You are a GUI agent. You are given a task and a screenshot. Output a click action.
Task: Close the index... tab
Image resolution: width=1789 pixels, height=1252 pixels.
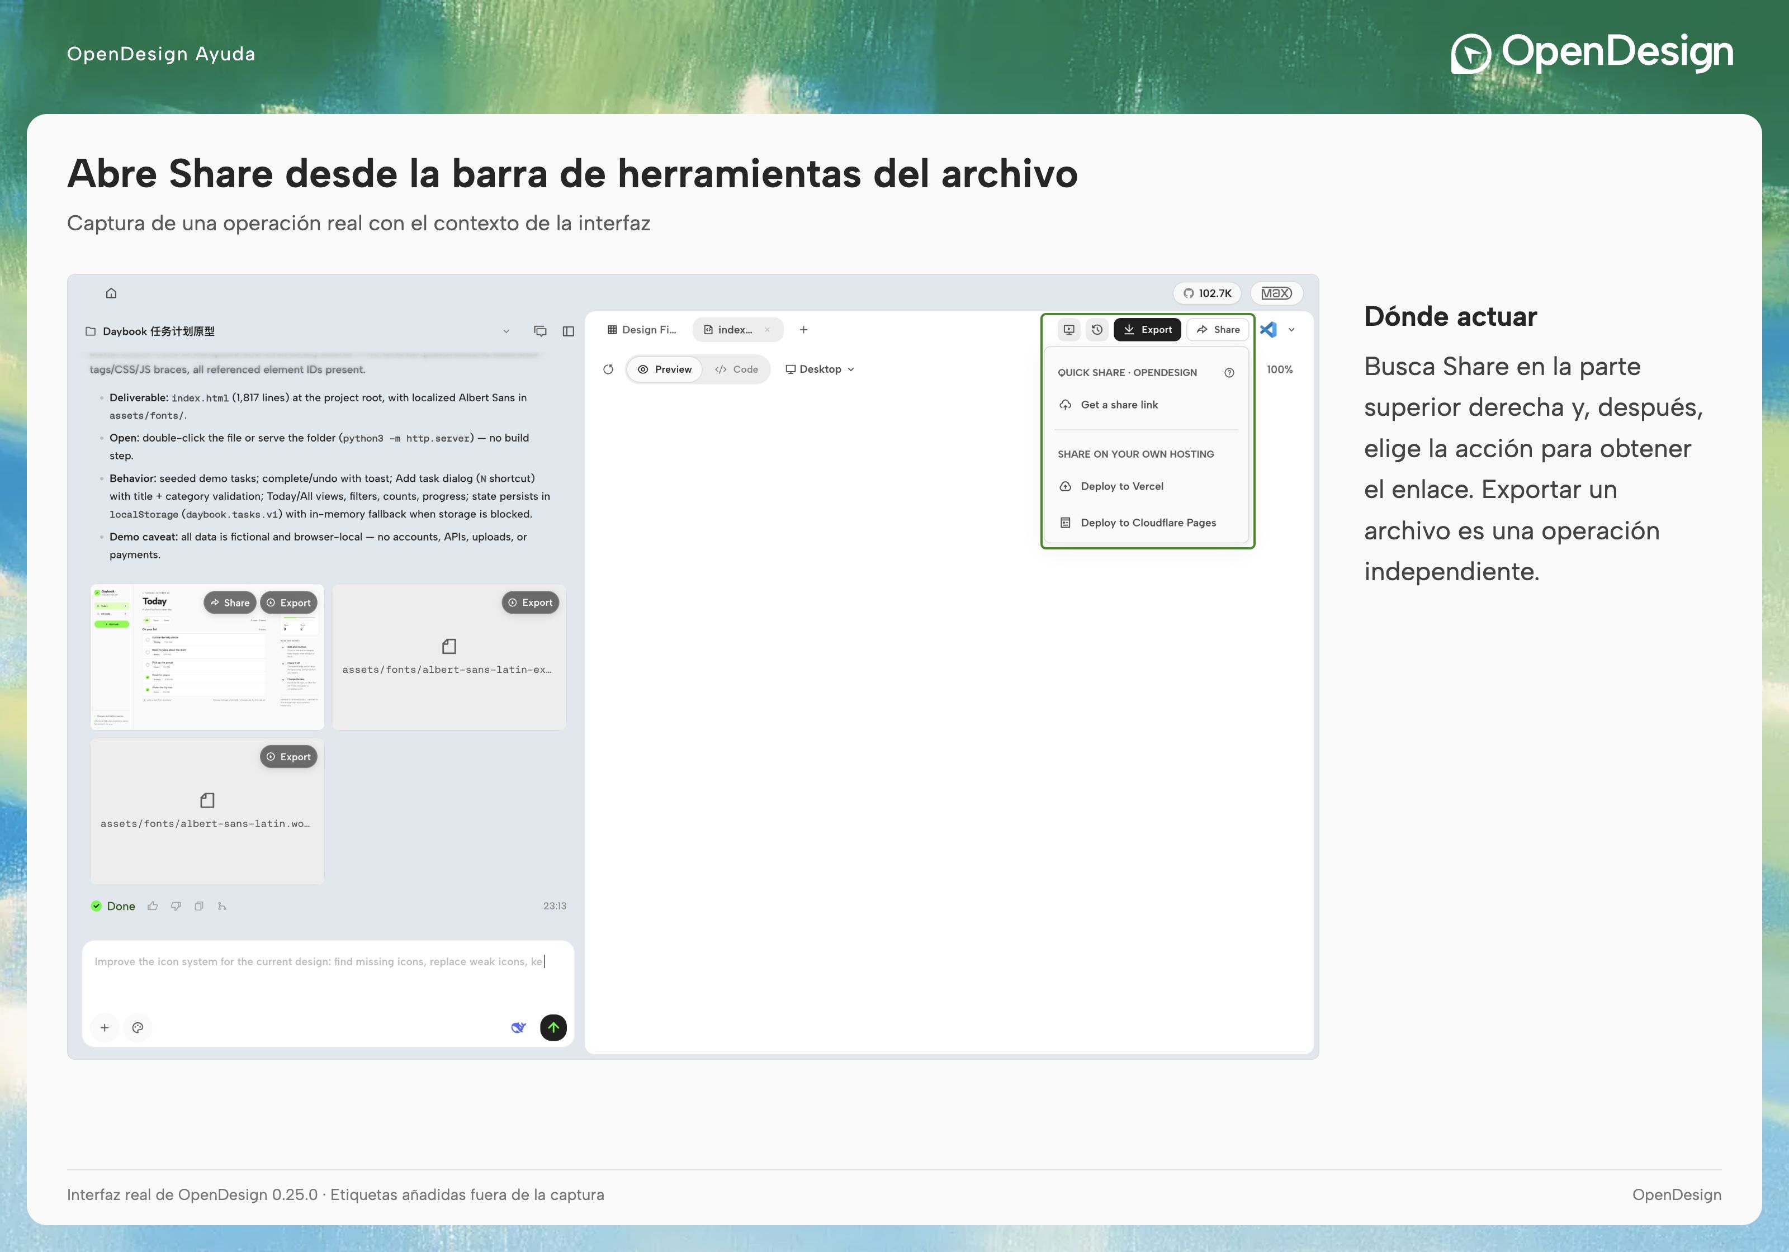click(768, 330)
